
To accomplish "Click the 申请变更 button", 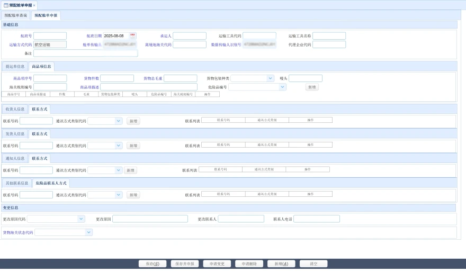I will (217, 264).
